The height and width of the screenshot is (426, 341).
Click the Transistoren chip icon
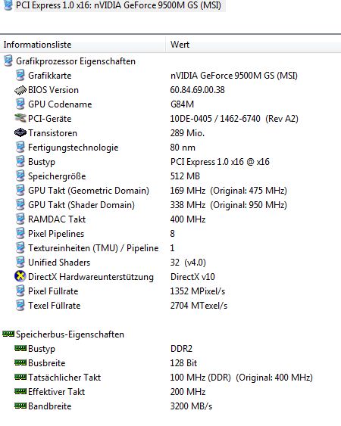[20, 133]
